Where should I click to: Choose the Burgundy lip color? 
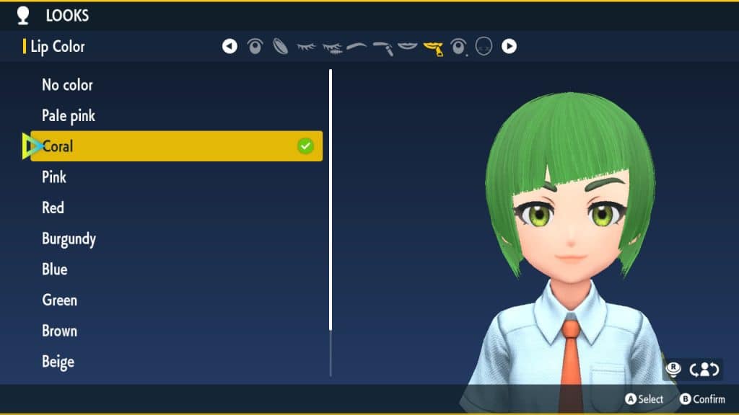tap(69, 239)
